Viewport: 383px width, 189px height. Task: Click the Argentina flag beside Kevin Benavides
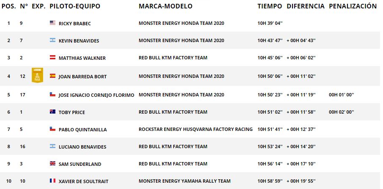pyautogui.click(x=52, y=40)
